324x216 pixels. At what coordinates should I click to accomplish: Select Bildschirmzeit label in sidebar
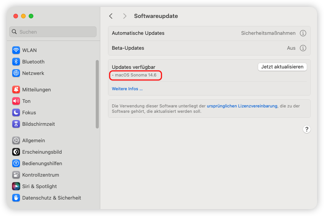pos(38,124)
